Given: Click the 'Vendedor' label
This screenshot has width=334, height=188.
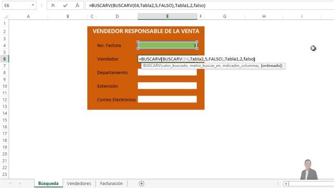Looking at the screenshot, I should click(108, 59).
